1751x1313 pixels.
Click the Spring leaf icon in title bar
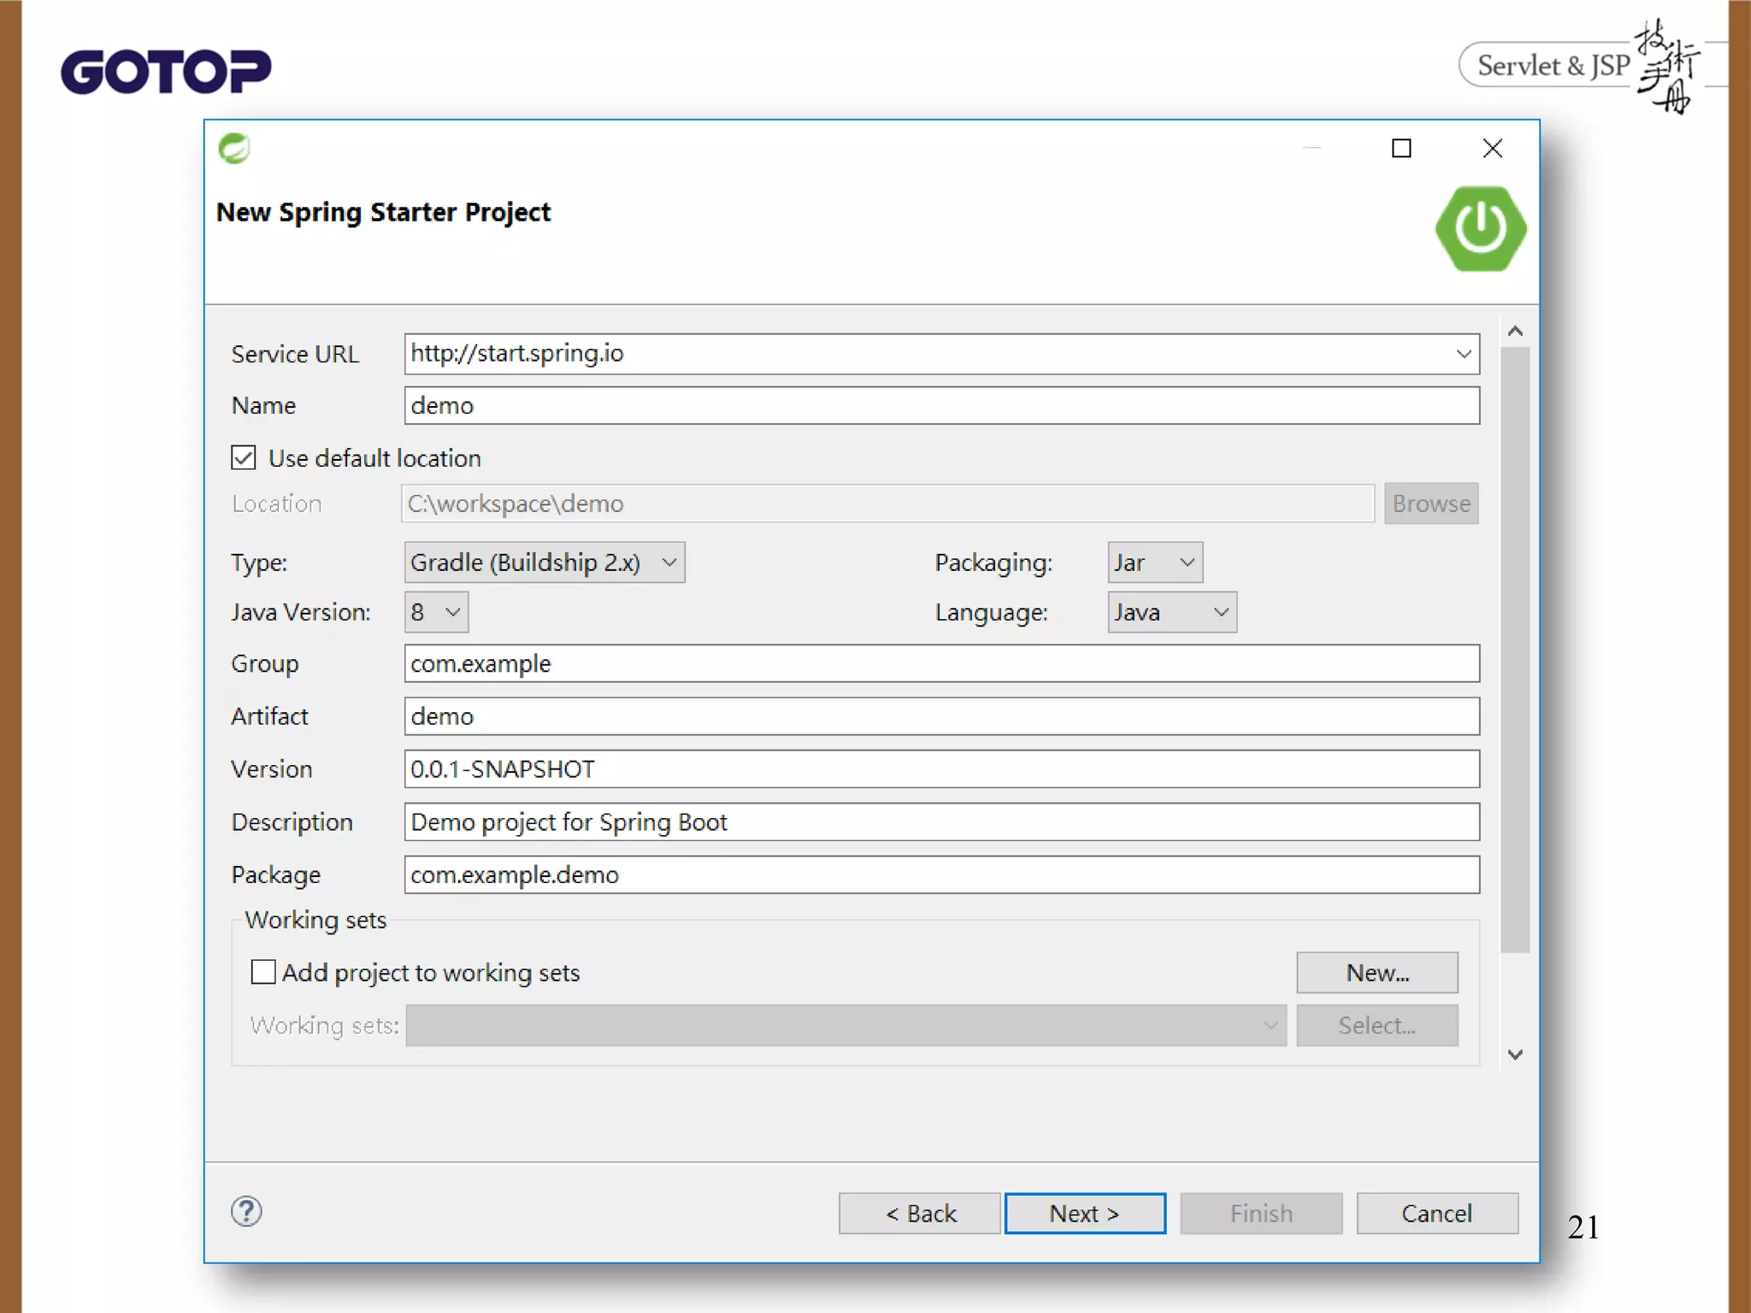234,149
